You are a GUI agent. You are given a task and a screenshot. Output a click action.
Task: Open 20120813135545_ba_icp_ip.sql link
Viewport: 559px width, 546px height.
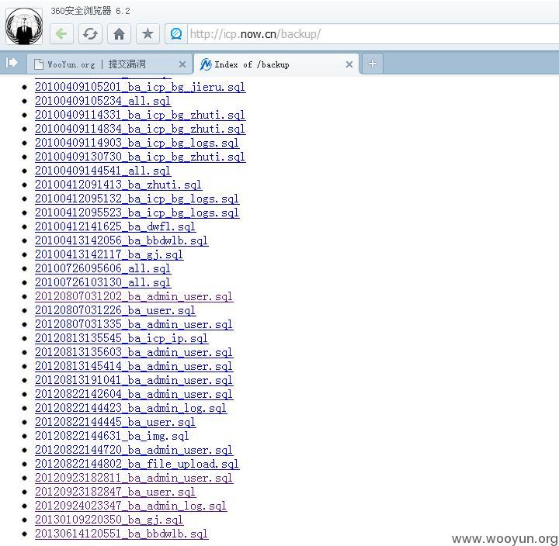pyautogui.click(x=122, y=338)
